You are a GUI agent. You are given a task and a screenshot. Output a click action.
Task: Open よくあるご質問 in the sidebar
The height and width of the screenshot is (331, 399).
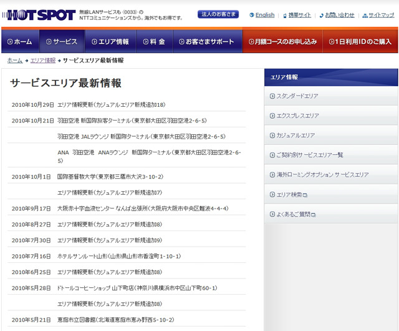click(x=331, y=214)
